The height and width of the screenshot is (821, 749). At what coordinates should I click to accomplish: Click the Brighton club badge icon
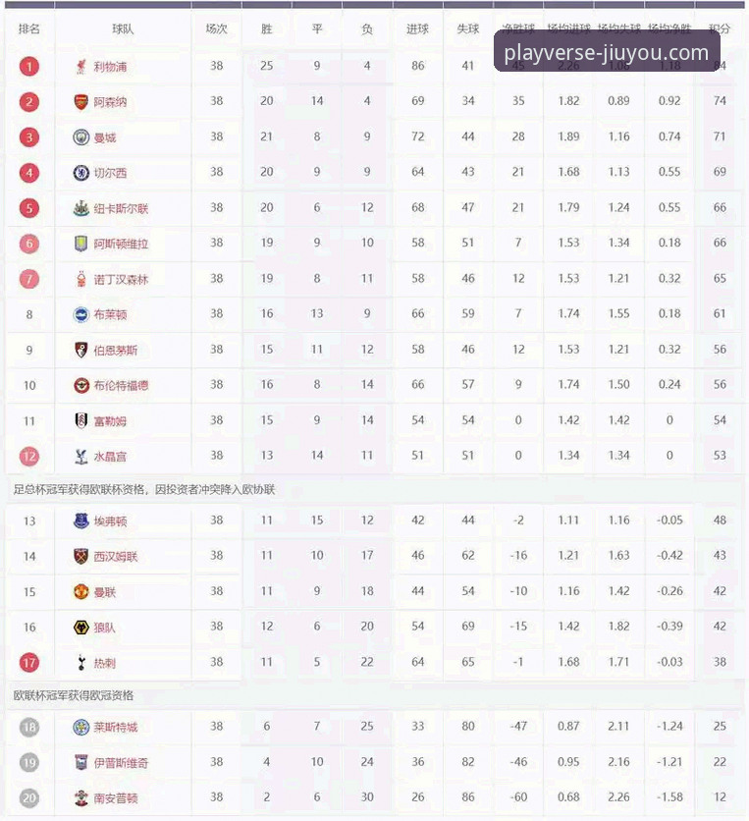point(80,314)
